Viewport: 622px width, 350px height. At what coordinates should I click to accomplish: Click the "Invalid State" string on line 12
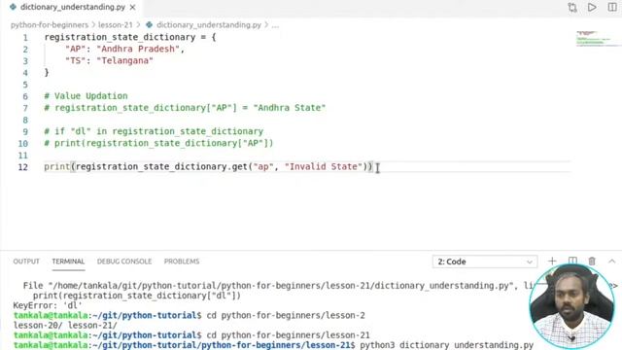click(x=324, y=166)
